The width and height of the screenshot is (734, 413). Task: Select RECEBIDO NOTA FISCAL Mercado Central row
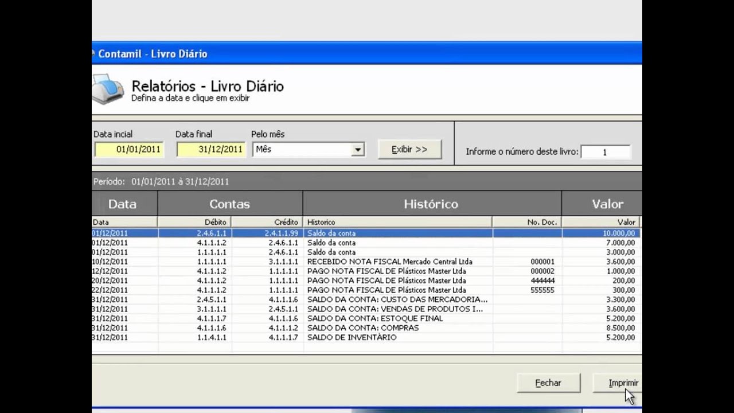(366, 262)
